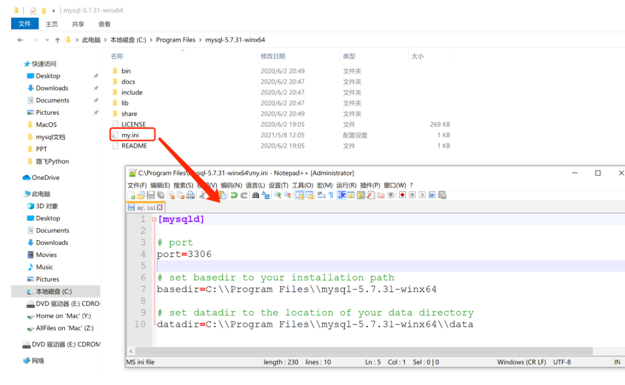Expand chevron after 本地磁盘 (C:) breadcrumb

151,40
